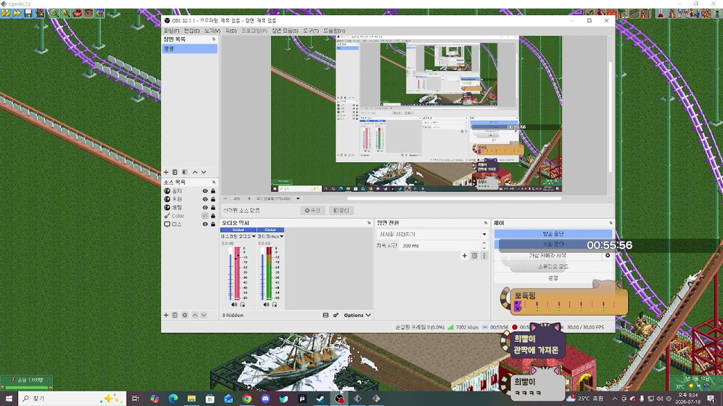Open virtual camera settings gear icon
Screen dimensions: 723x406
click(x=608, y=255)
